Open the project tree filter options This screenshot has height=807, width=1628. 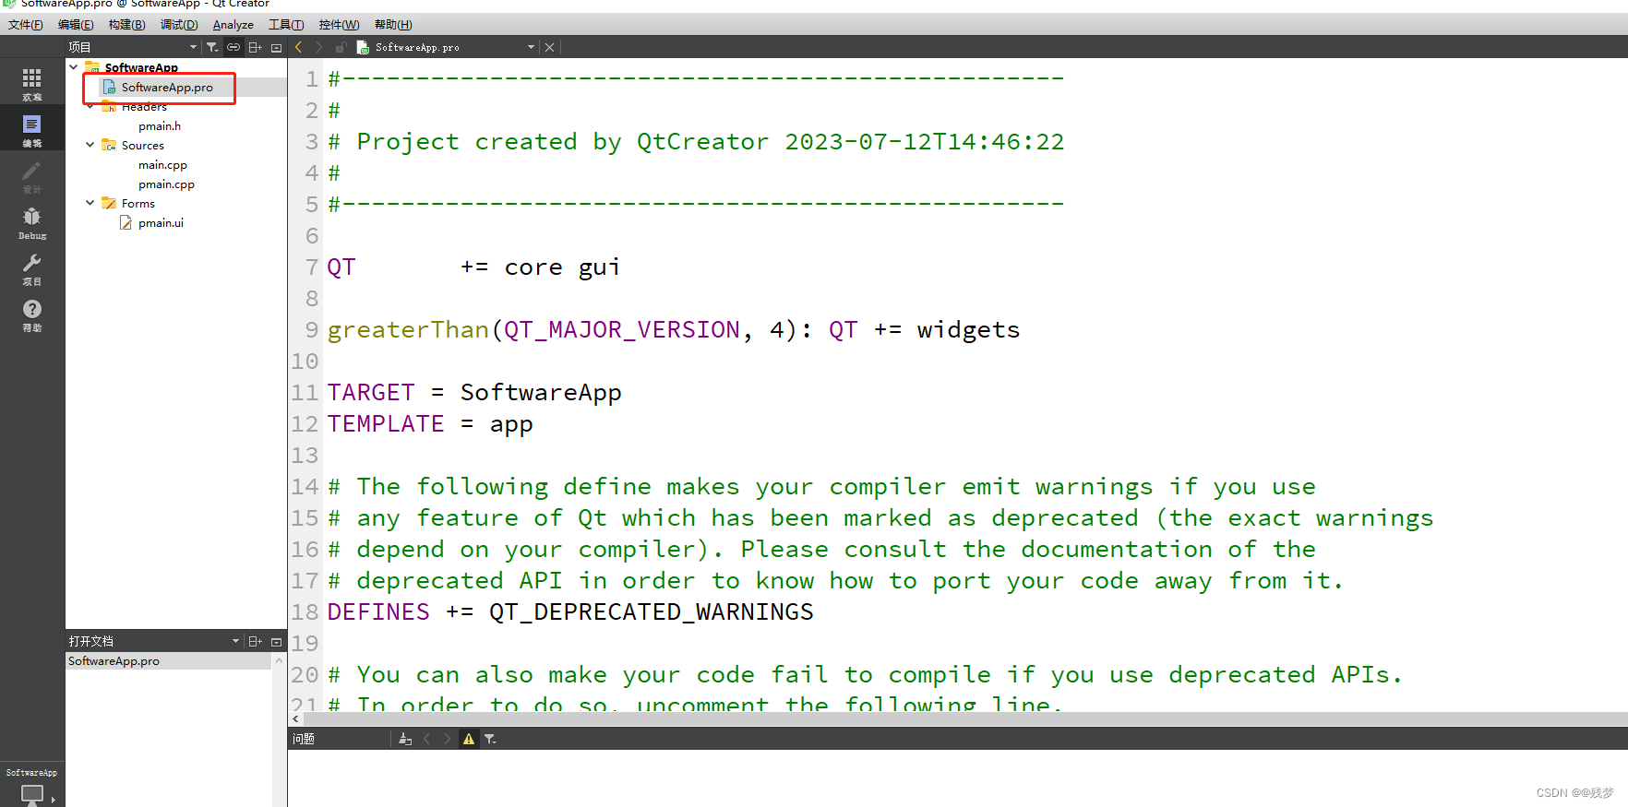coord(212,47)
